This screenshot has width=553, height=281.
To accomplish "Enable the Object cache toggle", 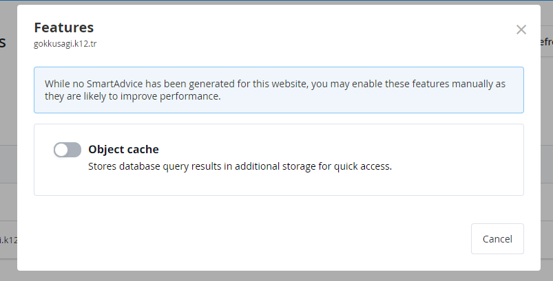I will coord(67,150).
